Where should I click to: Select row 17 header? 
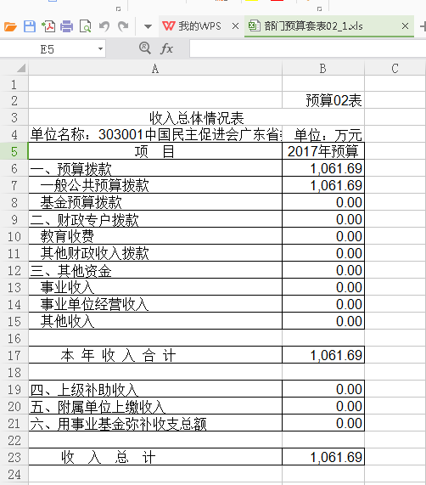(14, 355)
